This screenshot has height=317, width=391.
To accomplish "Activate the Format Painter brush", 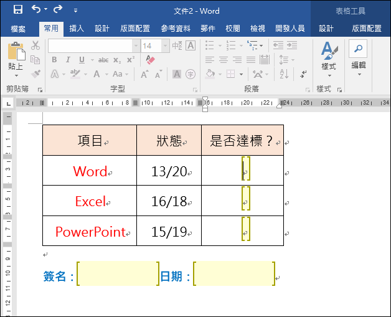I will click(x=35, y=74).
